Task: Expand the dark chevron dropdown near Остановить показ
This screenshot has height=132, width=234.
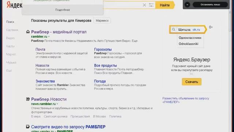Action: (x=187, y=4)
